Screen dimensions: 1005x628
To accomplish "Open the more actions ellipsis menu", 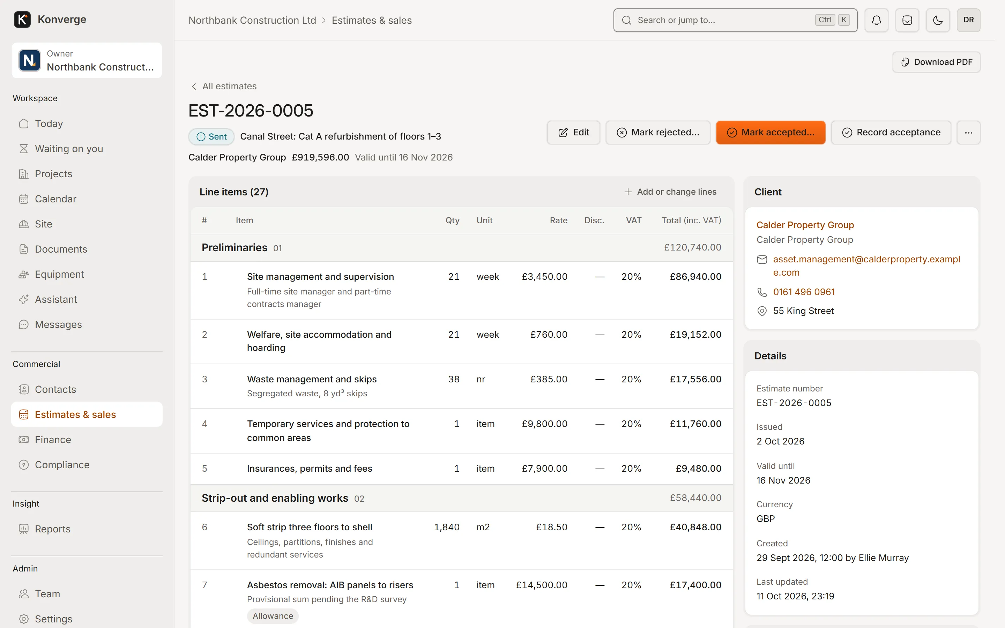I will pyautogui.click(x=968, y=133).
